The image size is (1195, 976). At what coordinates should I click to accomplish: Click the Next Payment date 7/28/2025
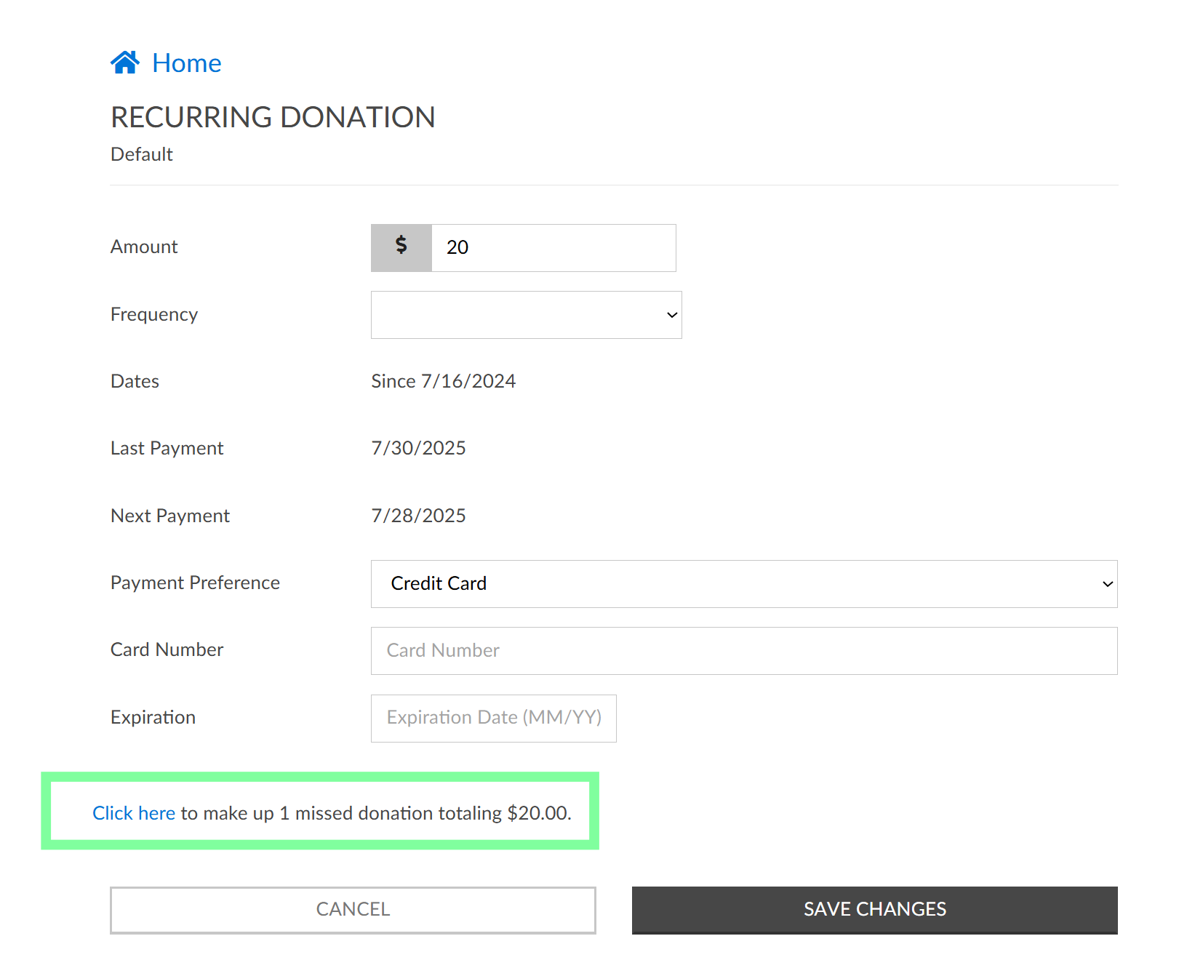[x=418, y=516]
